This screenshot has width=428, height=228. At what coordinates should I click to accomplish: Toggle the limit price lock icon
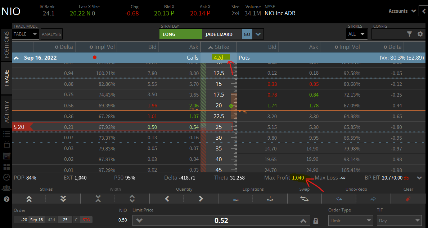pyautogui.click(x=316, y=220)
